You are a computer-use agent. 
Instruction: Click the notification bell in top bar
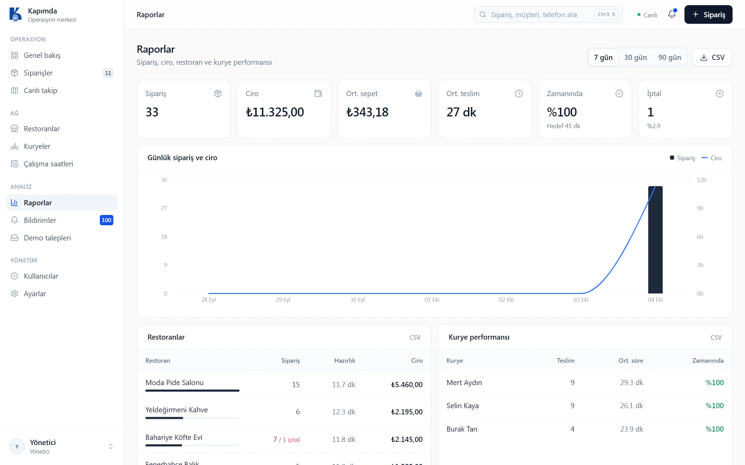click(672, 14)
